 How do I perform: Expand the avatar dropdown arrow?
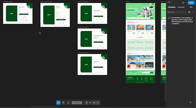(171, 3)
